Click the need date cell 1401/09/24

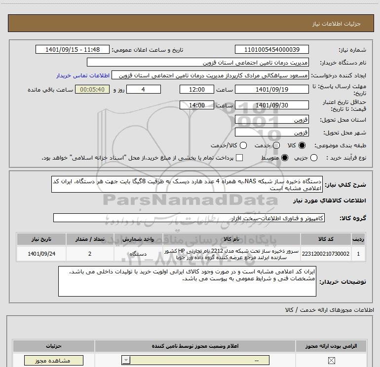[41, 254]
